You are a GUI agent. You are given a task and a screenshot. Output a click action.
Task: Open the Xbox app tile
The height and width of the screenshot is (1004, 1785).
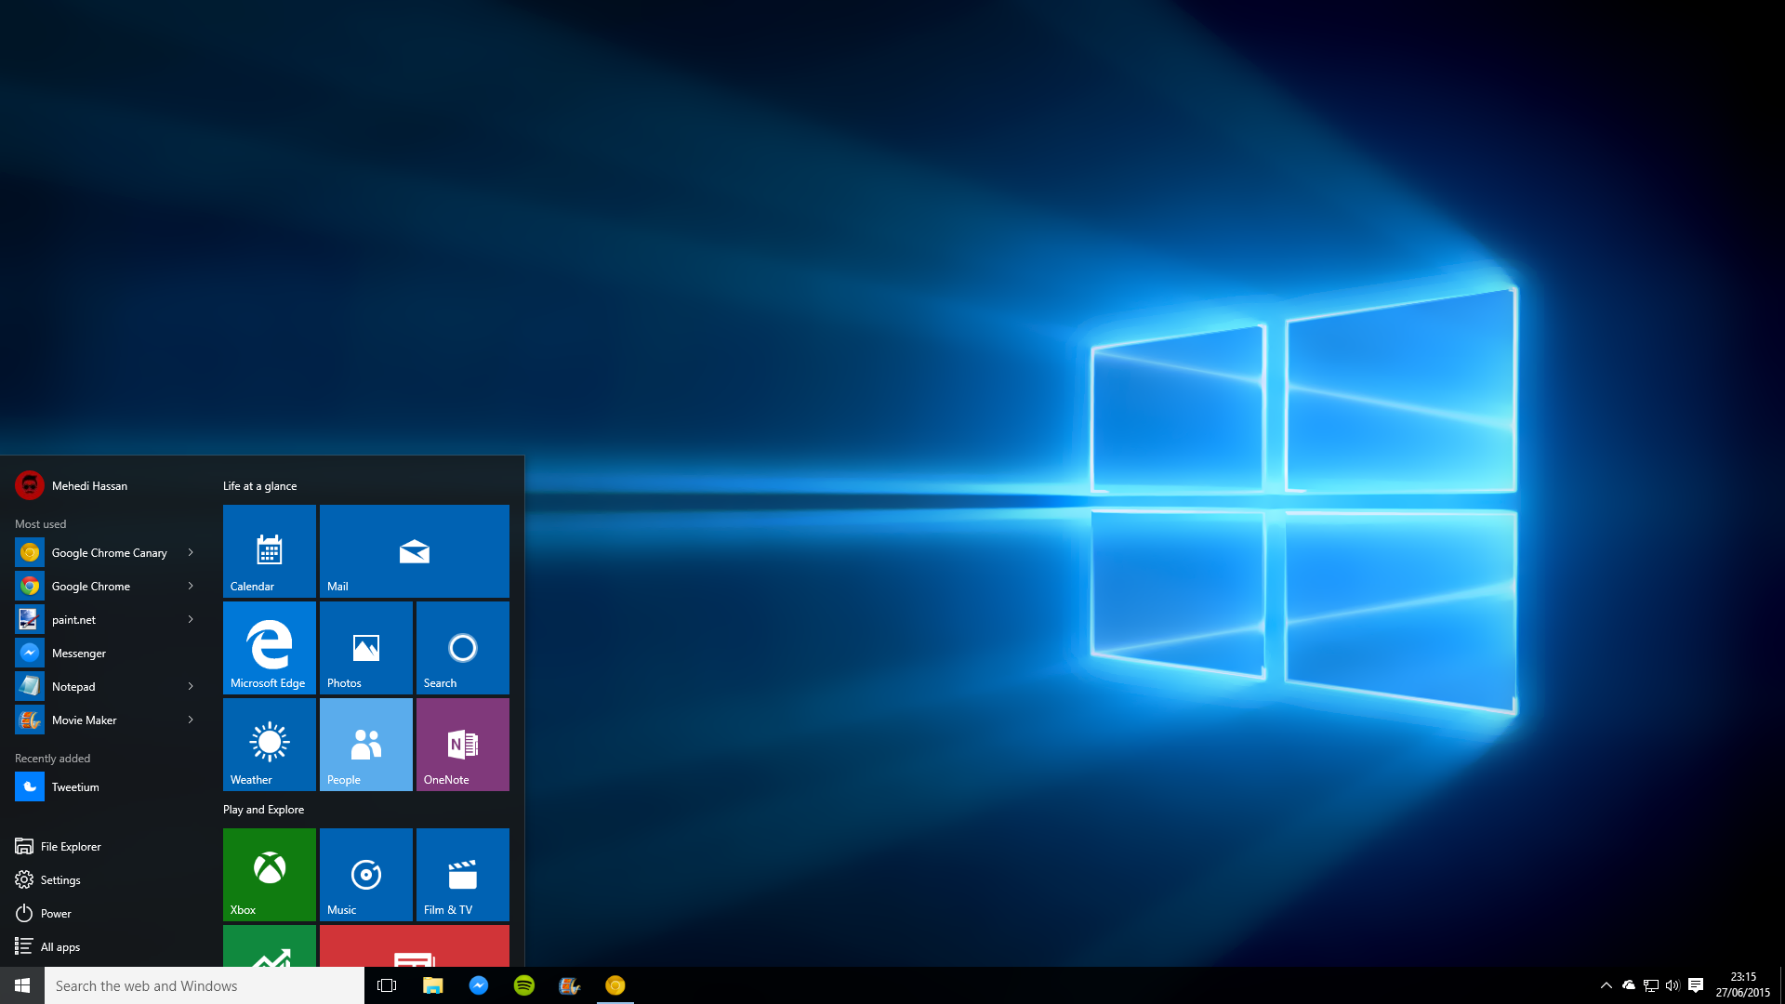pos(269,874)
